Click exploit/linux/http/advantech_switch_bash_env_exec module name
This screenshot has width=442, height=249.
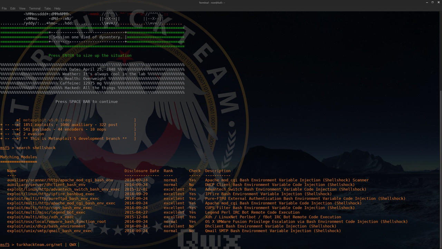click(64, 189)
